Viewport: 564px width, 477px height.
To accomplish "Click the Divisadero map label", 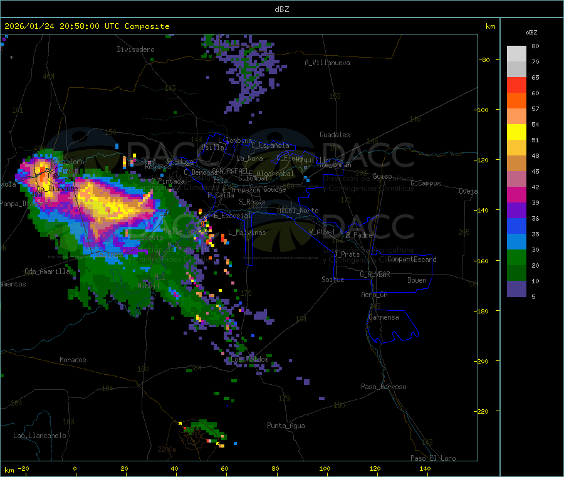I will pyautogui.click(x=135, y=50).
